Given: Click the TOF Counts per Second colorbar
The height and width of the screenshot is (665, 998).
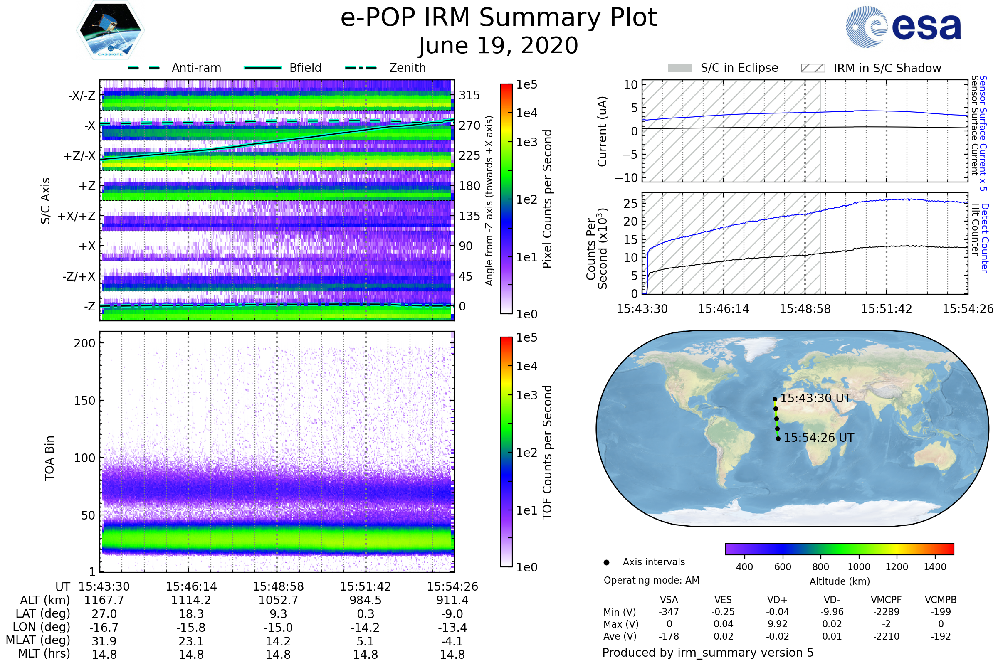Looking at the screenshot, I should coord(506,452).
